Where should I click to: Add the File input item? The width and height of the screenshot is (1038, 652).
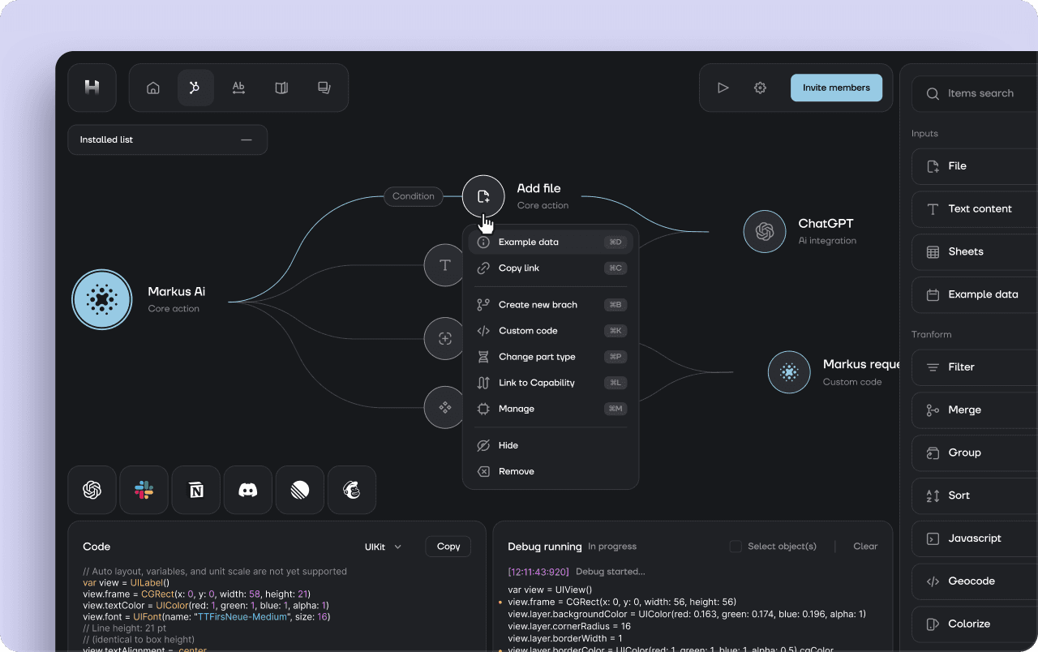(x=975, y=166)
